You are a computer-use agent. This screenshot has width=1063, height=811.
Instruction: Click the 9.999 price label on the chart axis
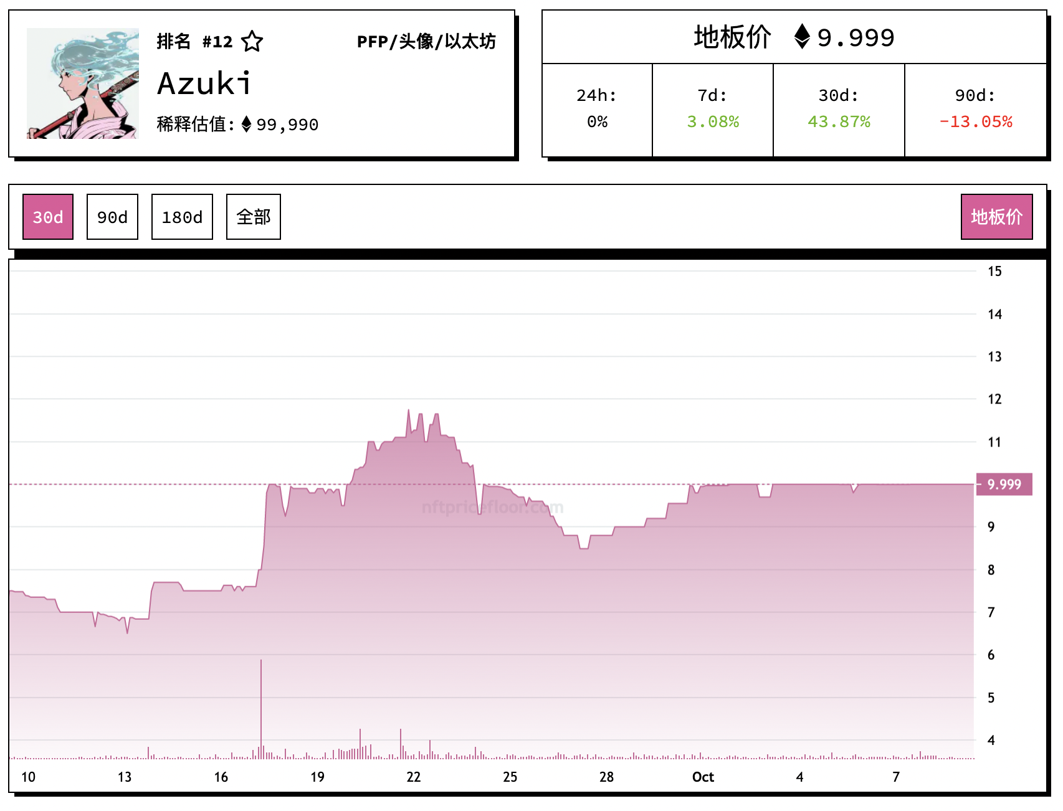[1004, 485]
